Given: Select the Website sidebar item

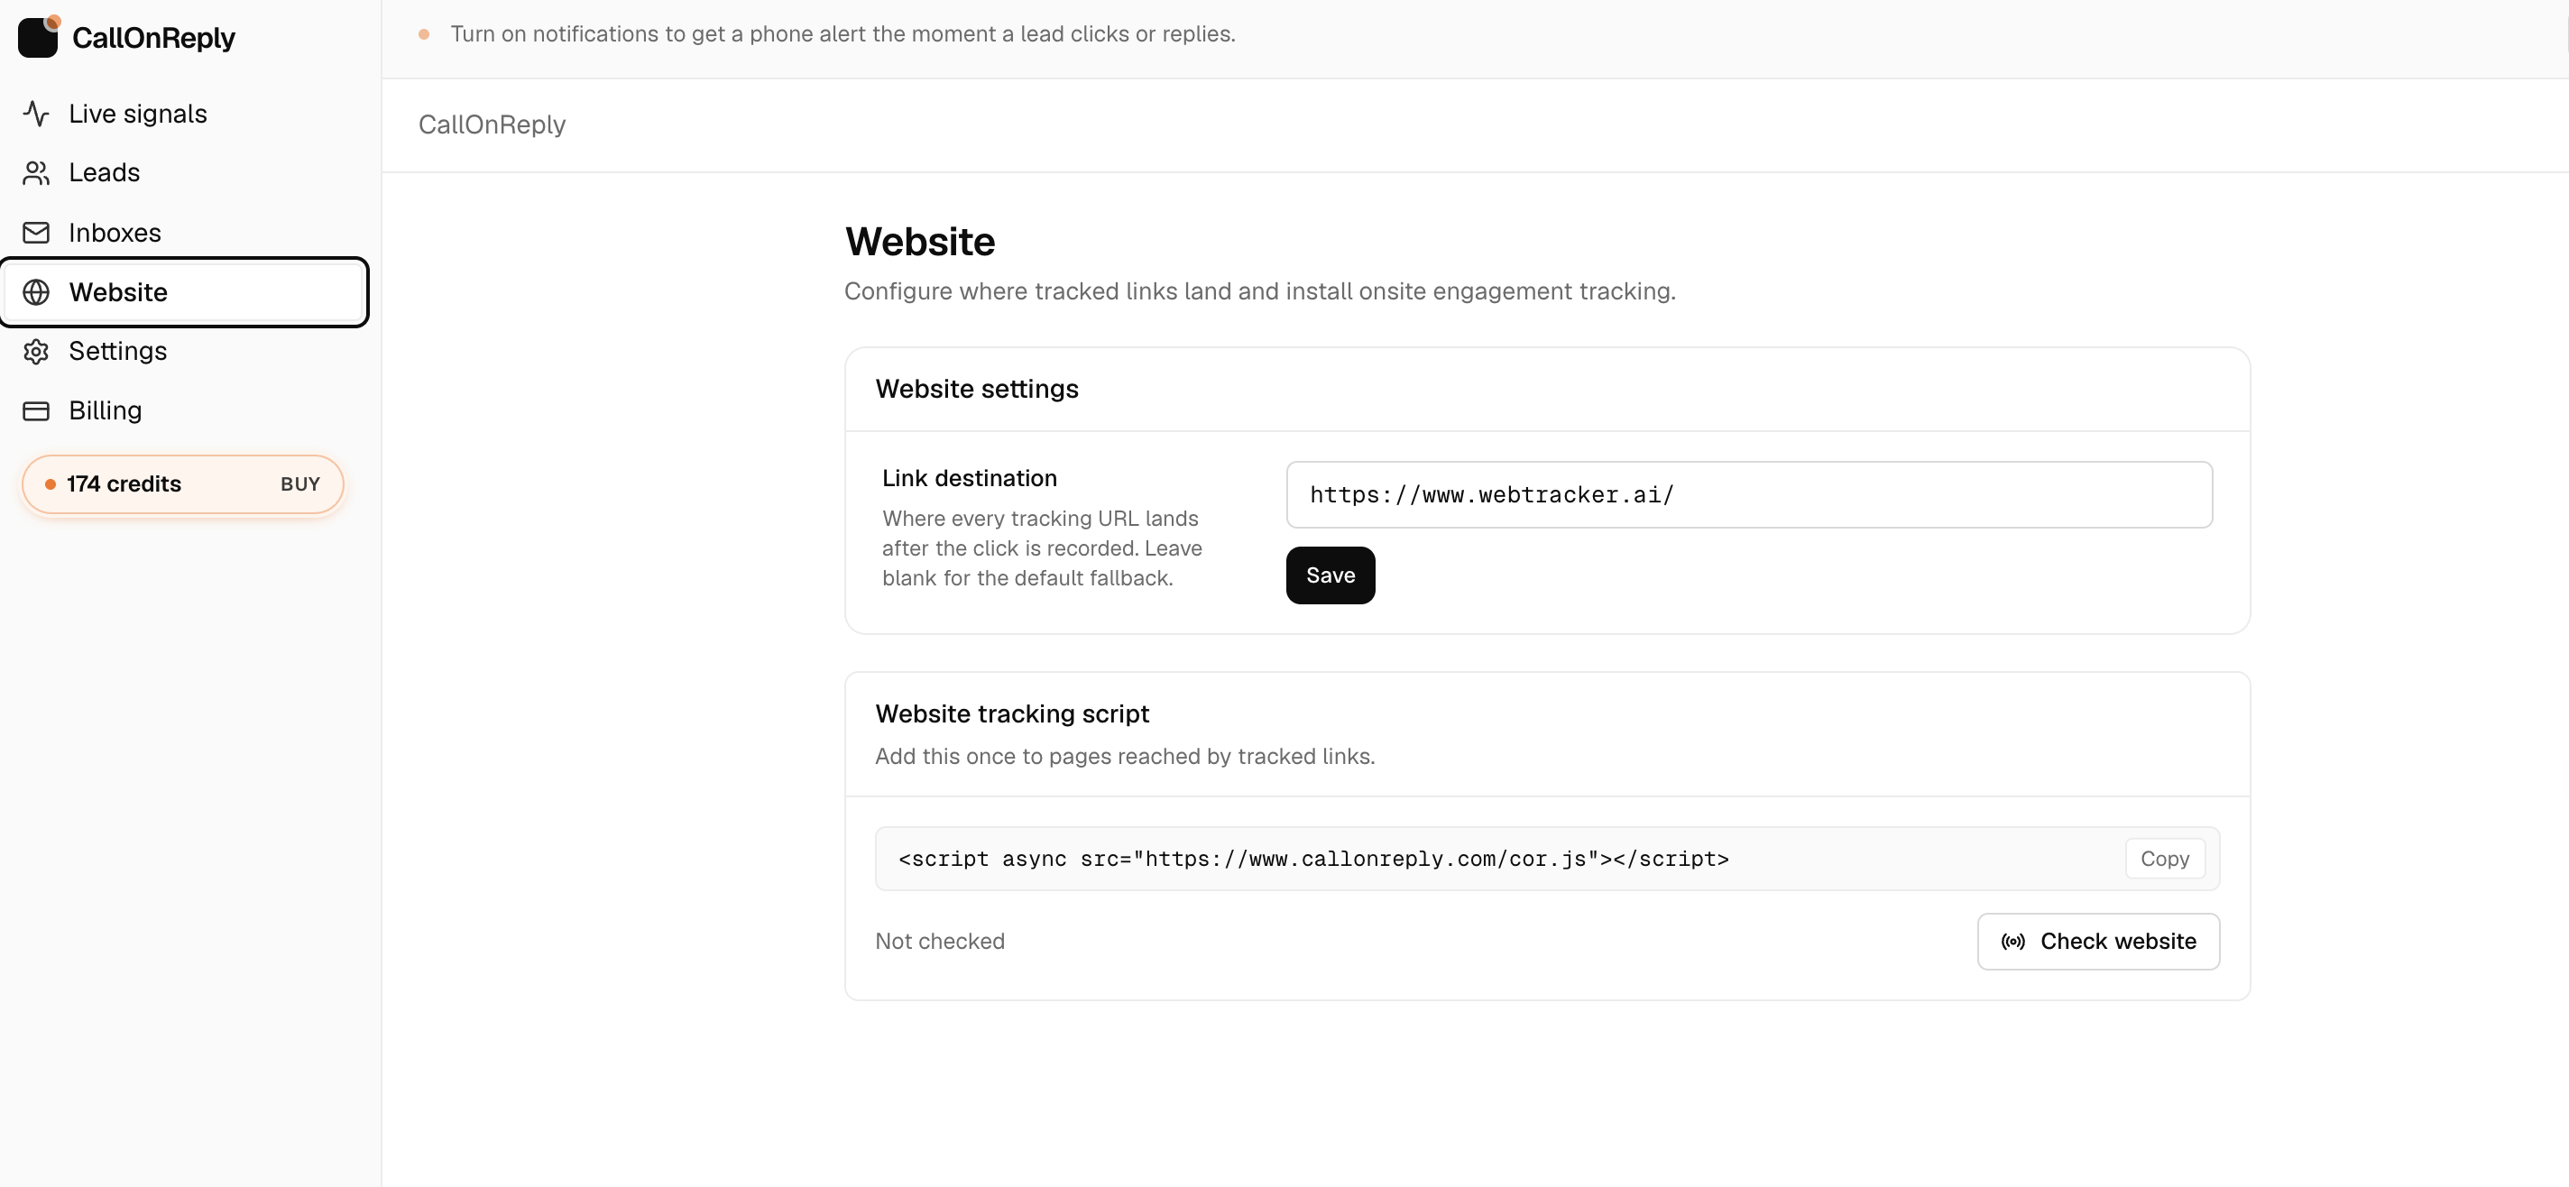Looking at the screenshot, I should coord(185,292).
